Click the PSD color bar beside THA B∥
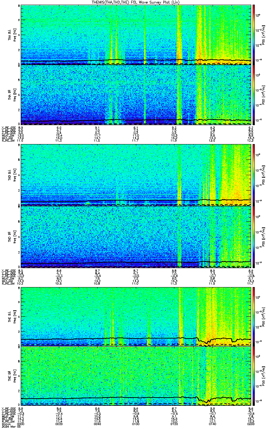 (254, 95)
